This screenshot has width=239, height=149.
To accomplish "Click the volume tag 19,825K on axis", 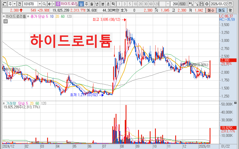I will (228, 128).
